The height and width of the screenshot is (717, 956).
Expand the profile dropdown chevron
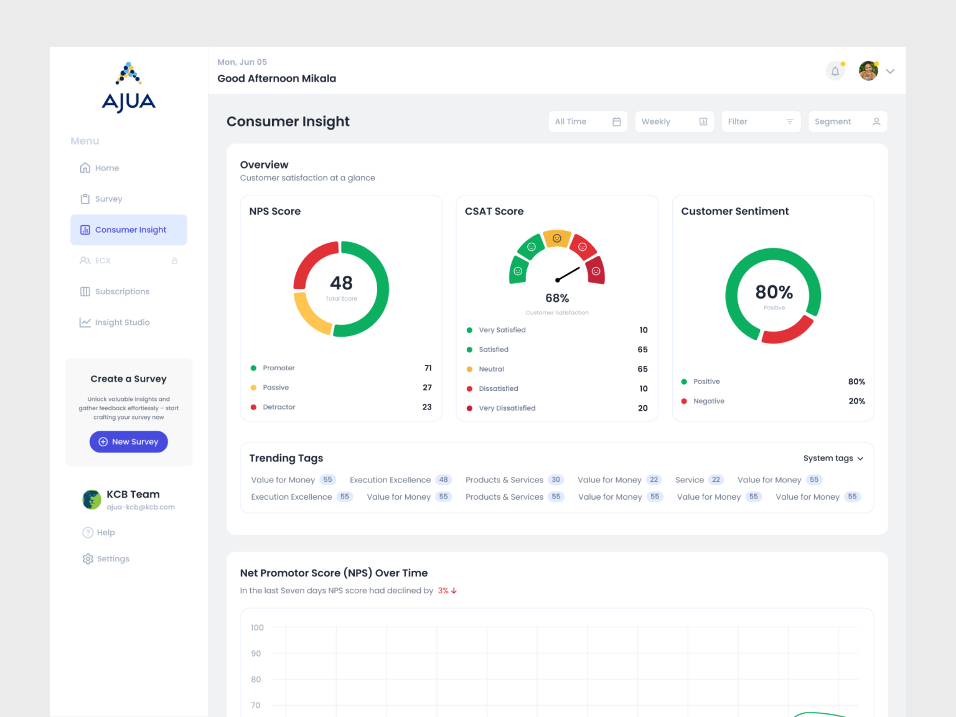[x=890, y=72]
